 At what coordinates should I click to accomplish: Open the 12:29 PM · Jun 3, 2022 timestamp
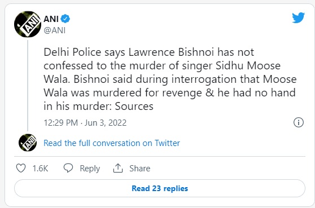tap(85, 122)
